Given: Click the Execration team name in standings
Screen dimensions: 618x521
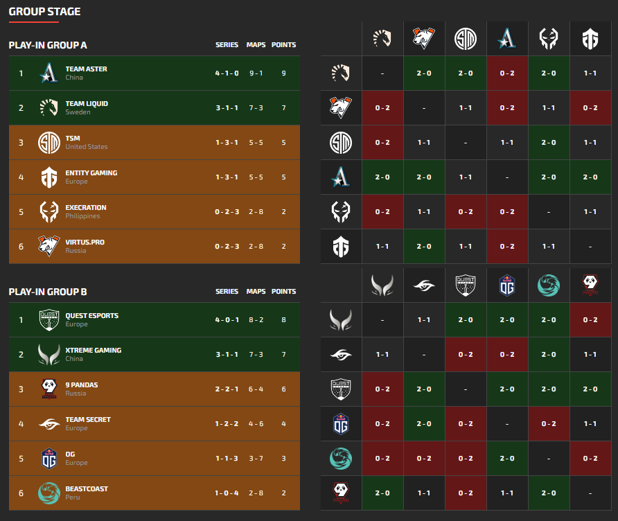Looking at the screenshot, I should coord(86,208).
